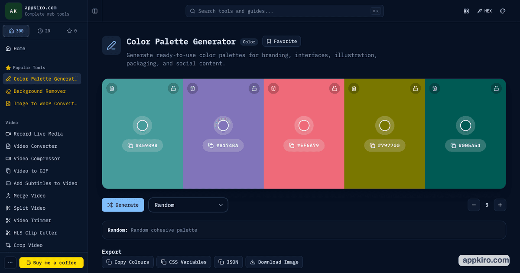Screen dimensions: 520x273
Task: Focus the Search tools and guides field
Action: click(285, 11)
